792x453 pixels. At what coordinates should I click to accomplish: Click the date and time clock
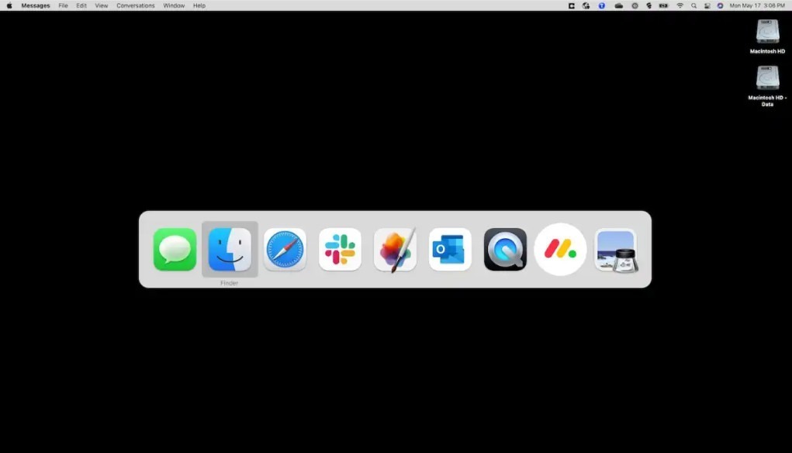point(757,5)
